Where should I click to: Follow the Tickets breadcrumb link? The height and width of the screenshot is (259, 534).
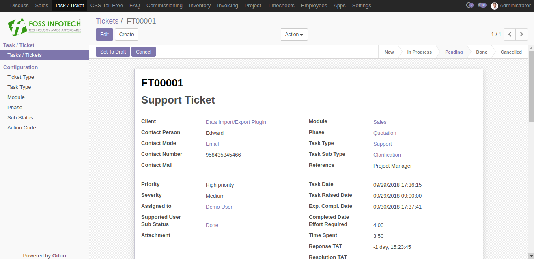coord(107,21)
